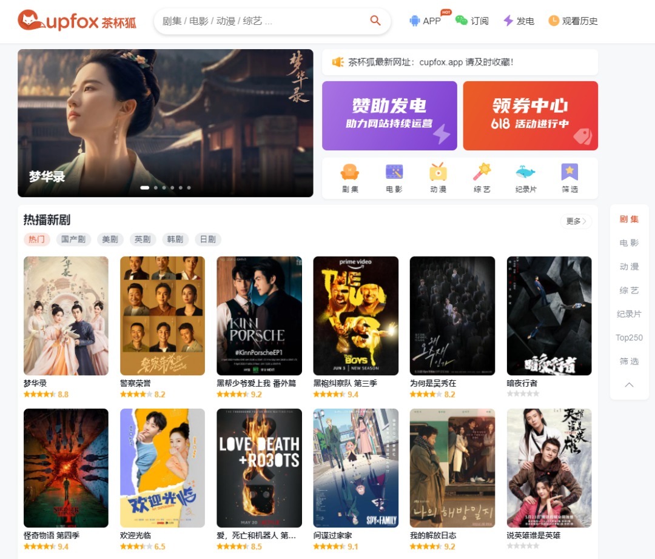The image size is (655, 559).
Task: Open the 纪录片 whale icon
Action: [525, 172]
